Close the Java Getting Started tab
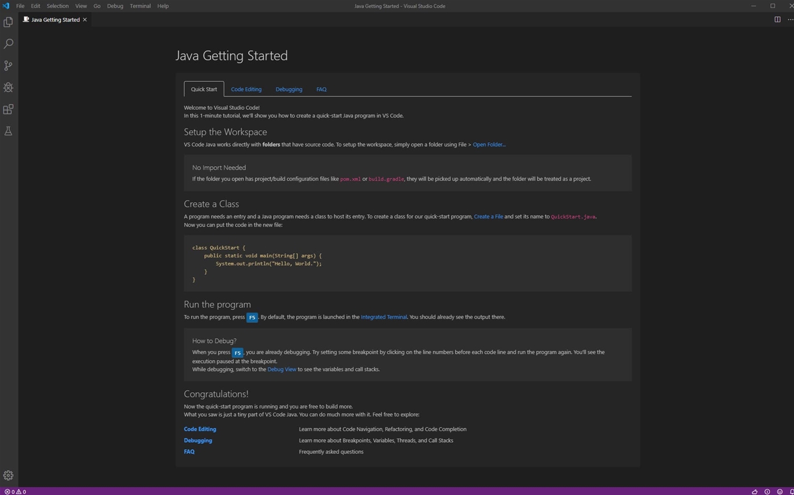Screen dimensions: 794x495 [x=85, y=20]
